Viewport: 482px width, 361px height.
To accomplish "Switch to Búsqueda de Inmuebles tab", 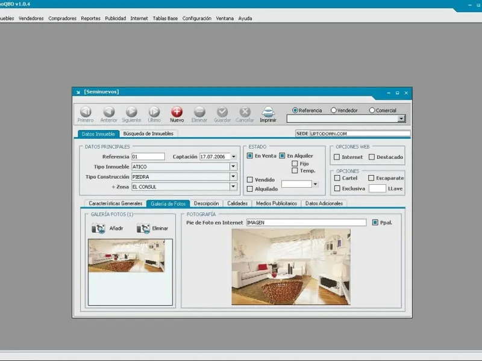I will coord(148,134).
